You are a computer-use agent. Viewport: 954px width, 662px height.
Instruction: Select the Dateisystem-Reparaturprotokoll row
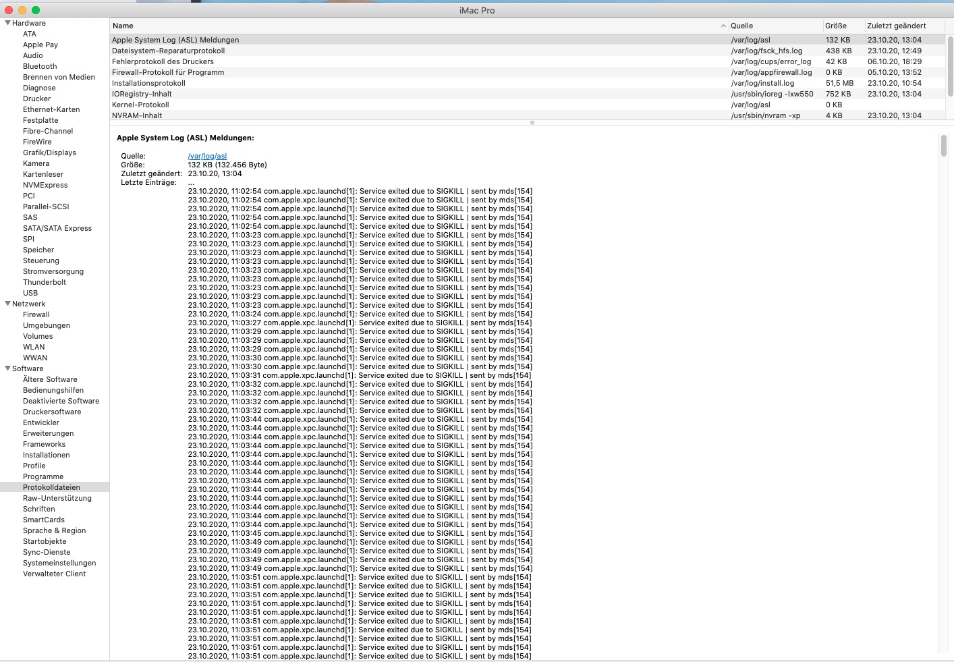(x=528, y=51)
